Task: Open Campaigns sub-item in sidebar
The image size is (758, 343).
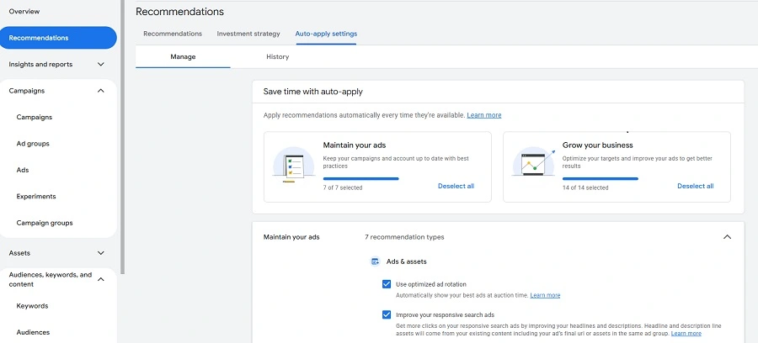Action: (35, 117)
